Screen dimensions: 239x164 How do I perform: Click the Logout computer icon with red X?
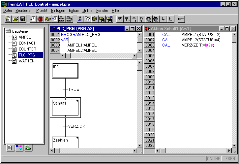[x=69, y=19]
